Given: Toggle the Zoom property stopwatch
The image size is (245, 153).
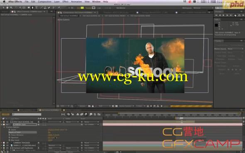Looking at the screenshot, I should [10, 130].
